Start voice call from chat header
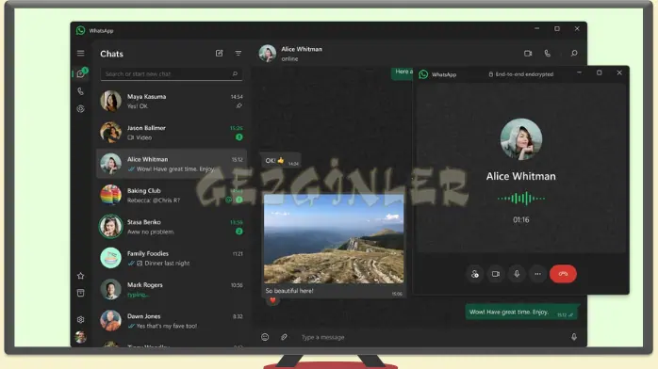 [x=547, y=54]
